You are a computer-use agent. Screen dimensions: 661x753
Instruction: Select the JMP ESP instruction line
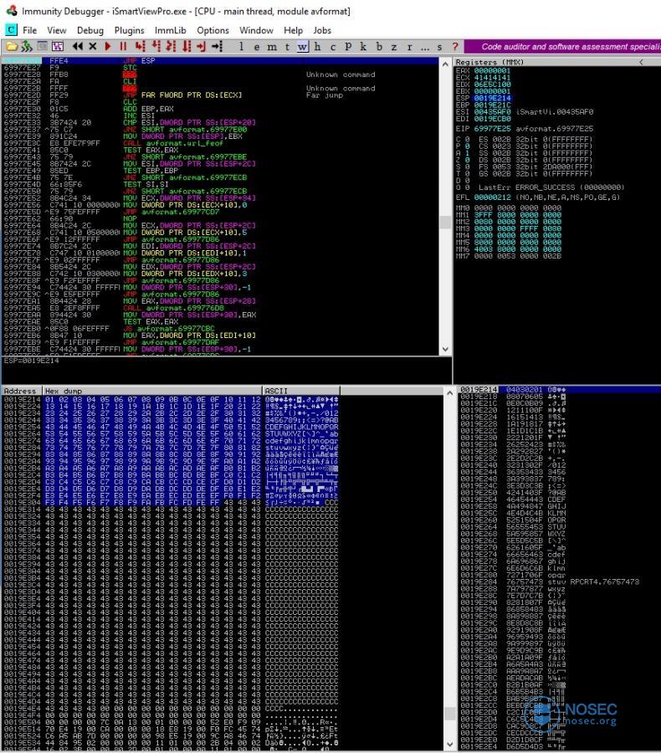(220, 60)
